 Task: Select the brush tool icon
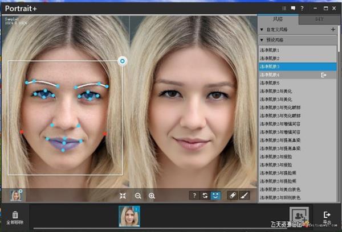(x=244, y=195)
